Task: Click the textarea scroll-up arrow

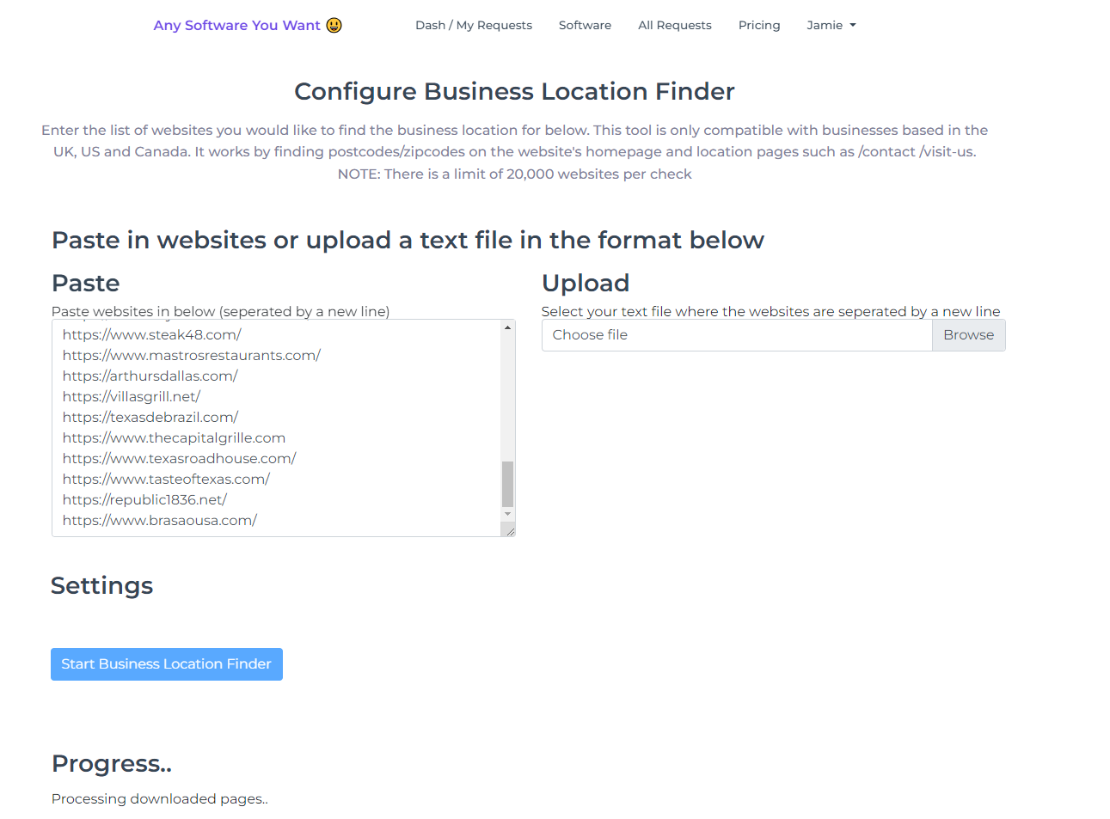Action: point(508,327)
